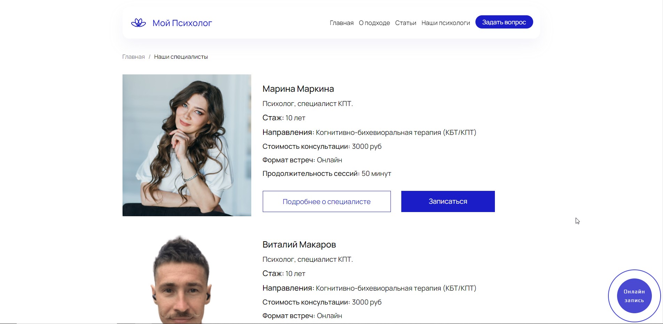Select Марина Маркина's Стаж: 10 лет text
The width and height of the screenshot is (663, 324).
pyautogui.click(x=284, y=118)
